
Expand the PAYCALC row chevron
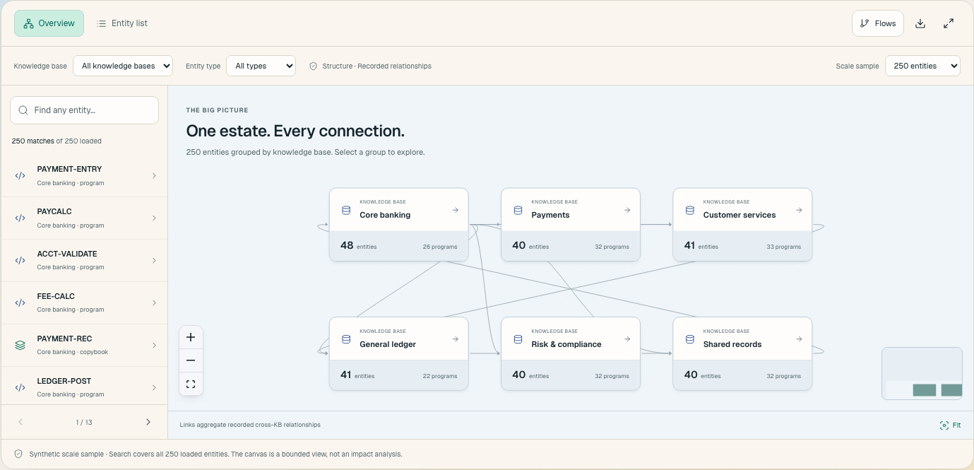click(x=154, y=218)
